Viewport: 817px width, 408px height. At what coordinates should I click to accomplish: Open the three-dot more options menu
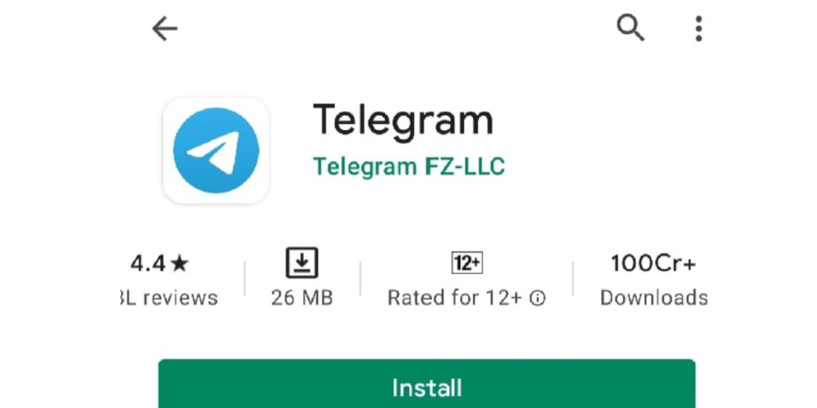[699, 29]
